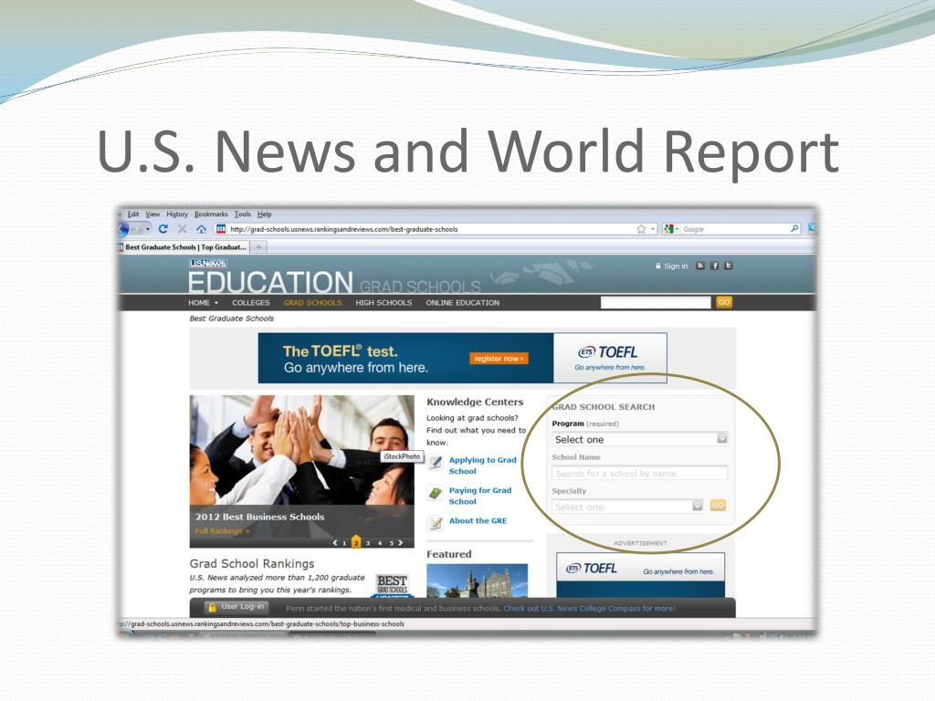The width and height of the screenshot is (935, 701).
Task: Click Check out U.S. News College Compass link
Action: tap(589, 609)
